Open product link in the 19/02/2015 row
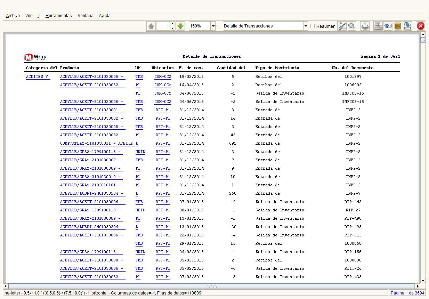The height and width of the screenshot is (299, 429). click(92, 76)
